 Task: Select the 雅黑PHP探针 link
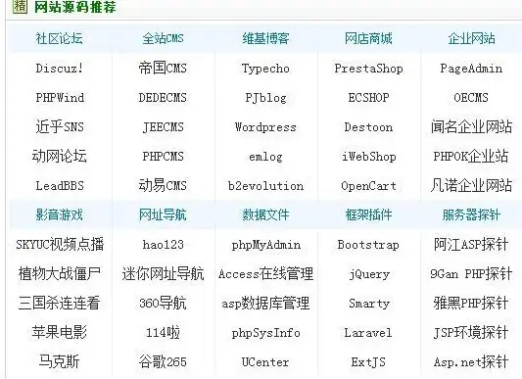[x=471, y=303]
